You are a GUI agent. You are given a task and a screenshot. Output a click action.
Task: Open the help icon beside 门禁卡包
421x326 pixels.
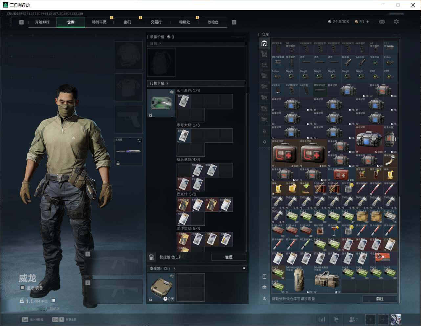(x=167, y=83)
